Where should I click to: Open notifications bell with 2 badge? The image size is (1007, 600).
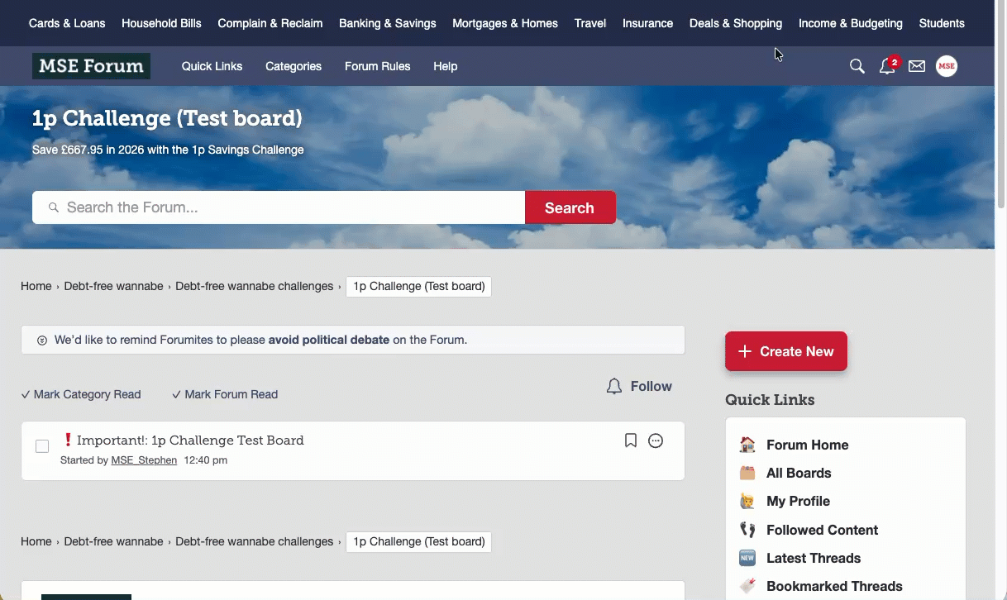point(887,66)
